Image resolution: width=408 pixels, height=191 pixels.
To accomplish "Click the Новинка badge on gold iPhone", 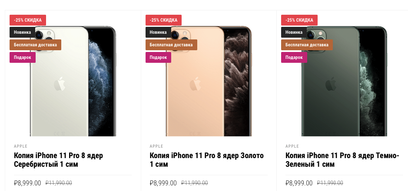I will 158,32.
